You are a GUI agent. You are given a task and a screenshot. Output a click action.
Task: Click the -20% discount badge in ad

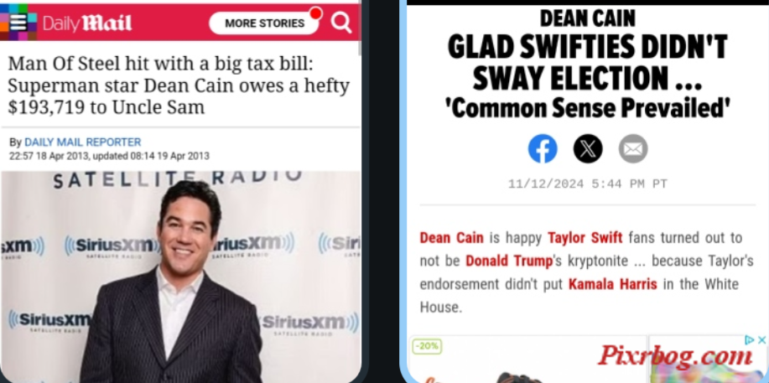click(x=427, y=346)
